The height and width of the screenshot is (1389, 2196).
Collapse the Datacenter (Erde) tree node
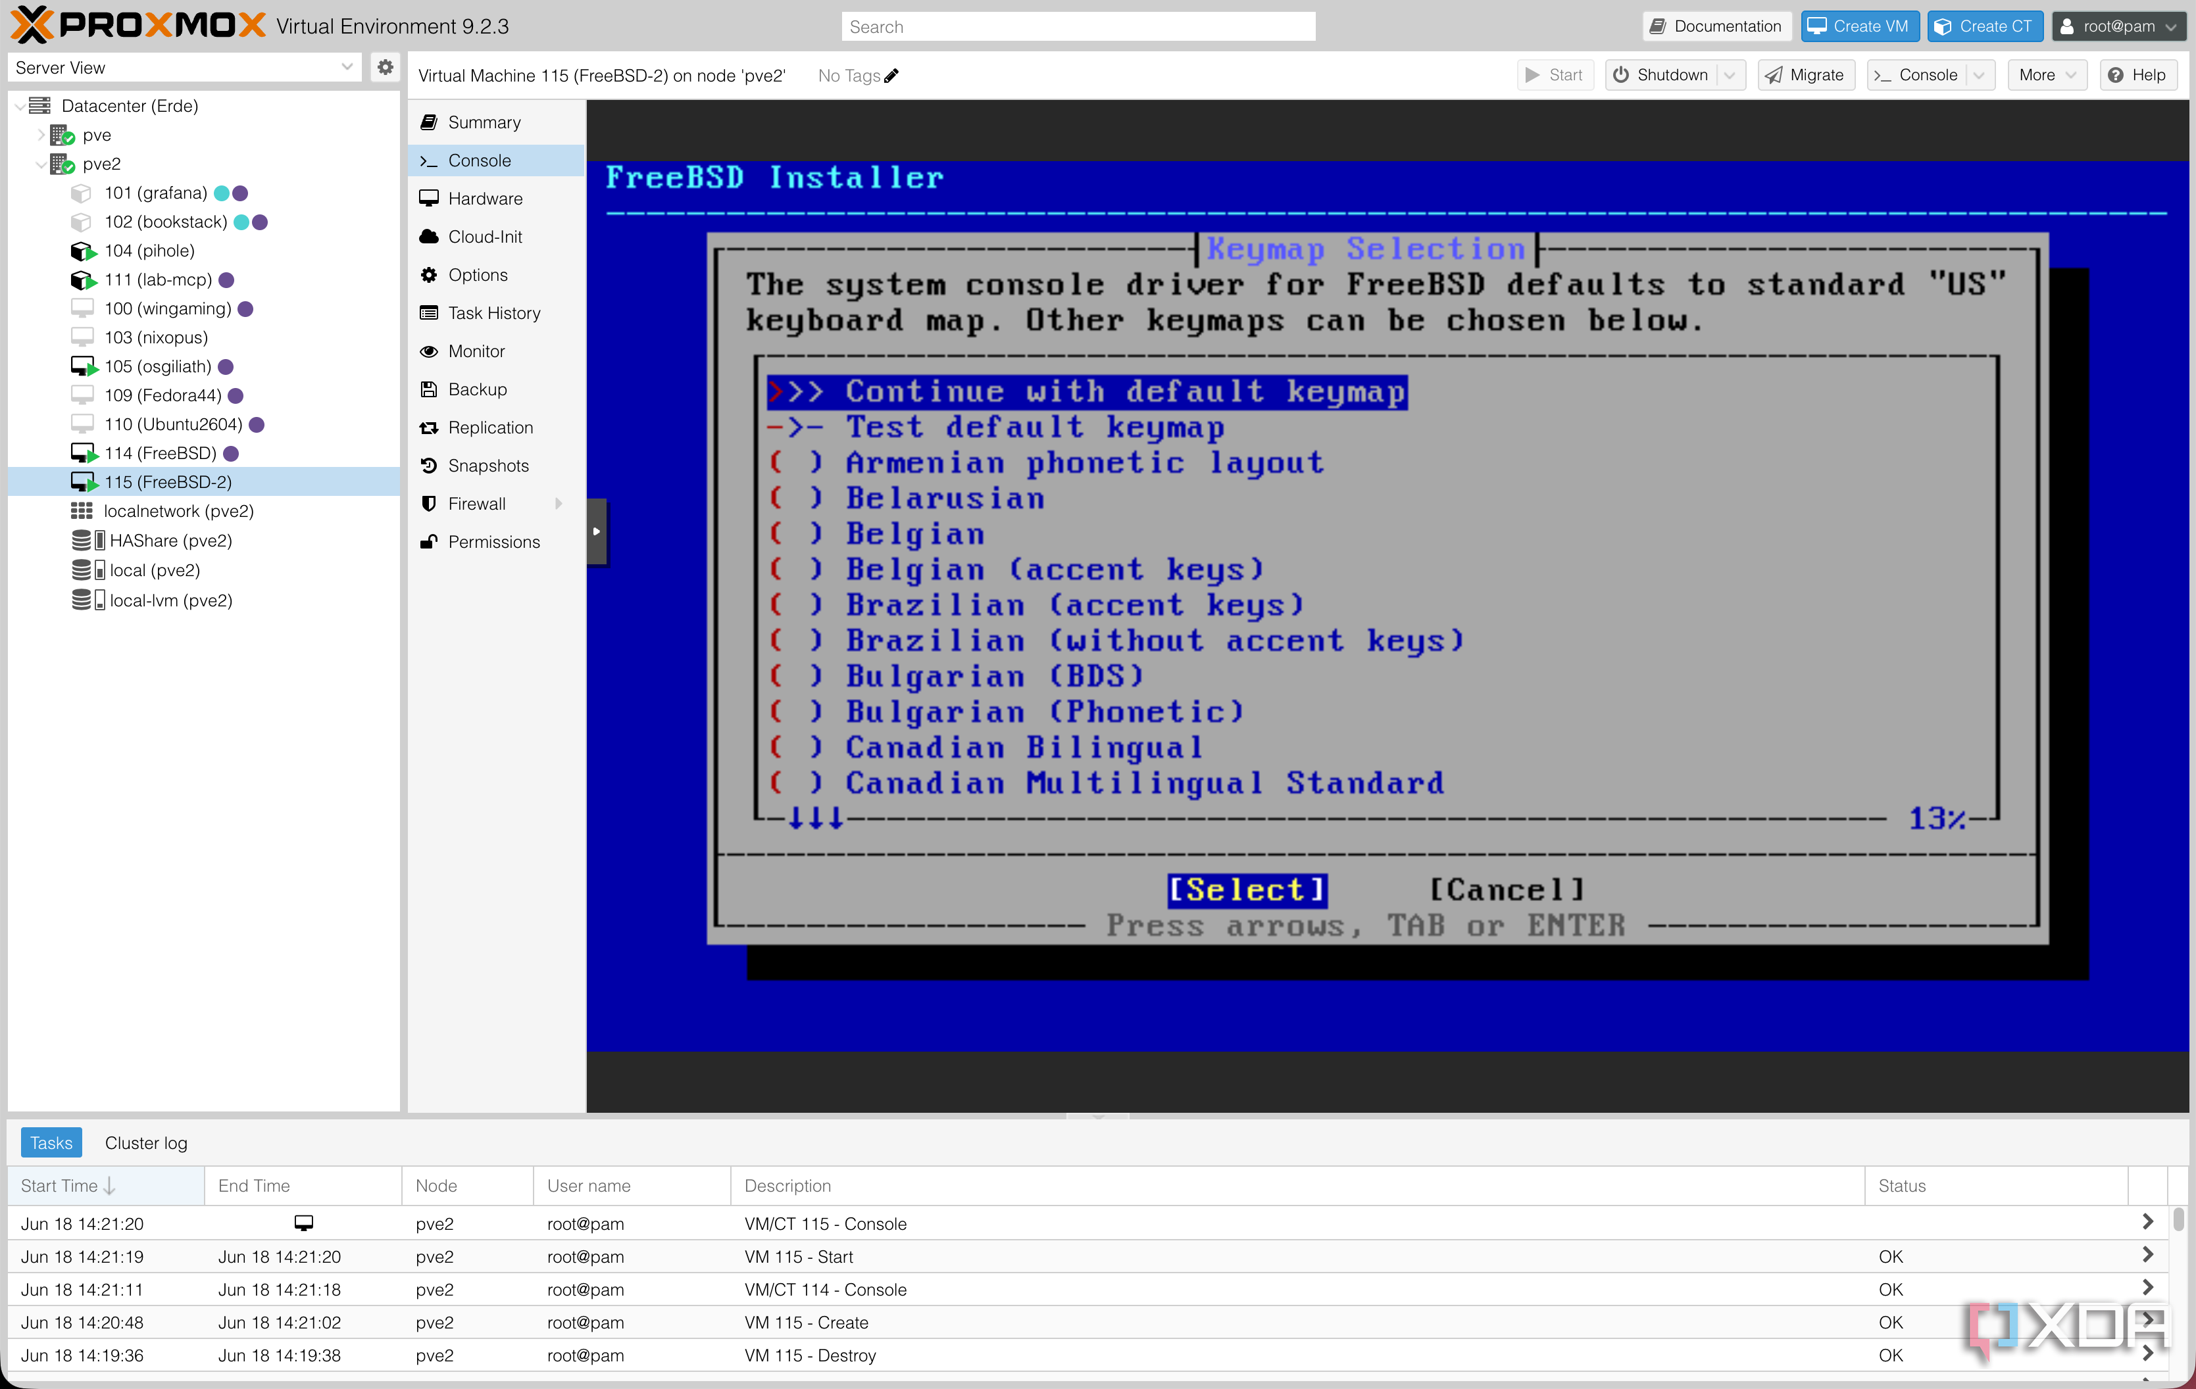(19, 107)
